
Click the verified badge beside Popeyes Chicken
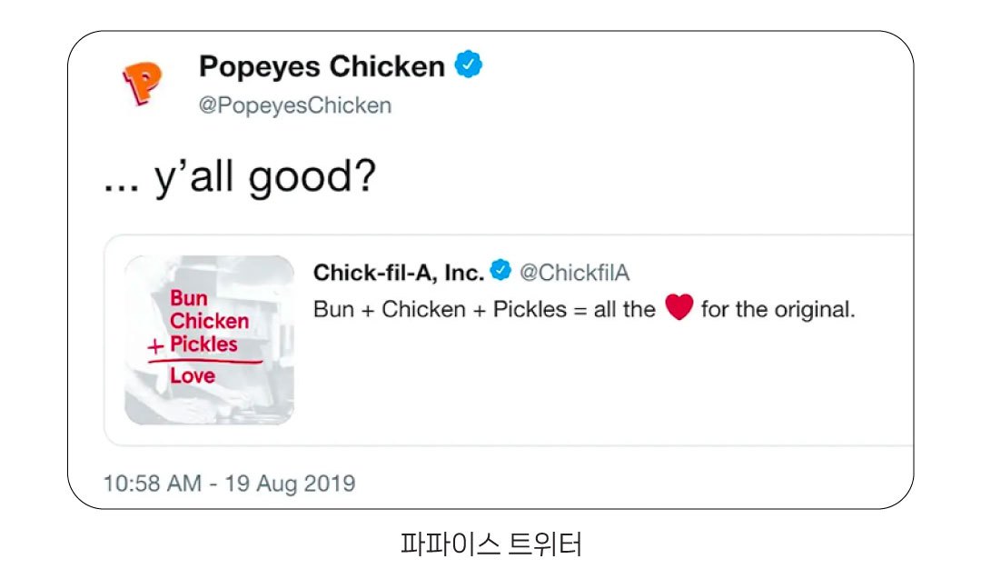pos(469,65)
